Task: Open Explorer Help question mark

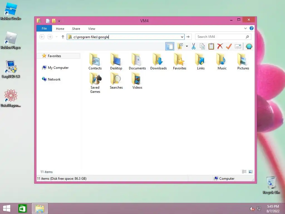Action: pyautogui.click(x=252, y=28)
